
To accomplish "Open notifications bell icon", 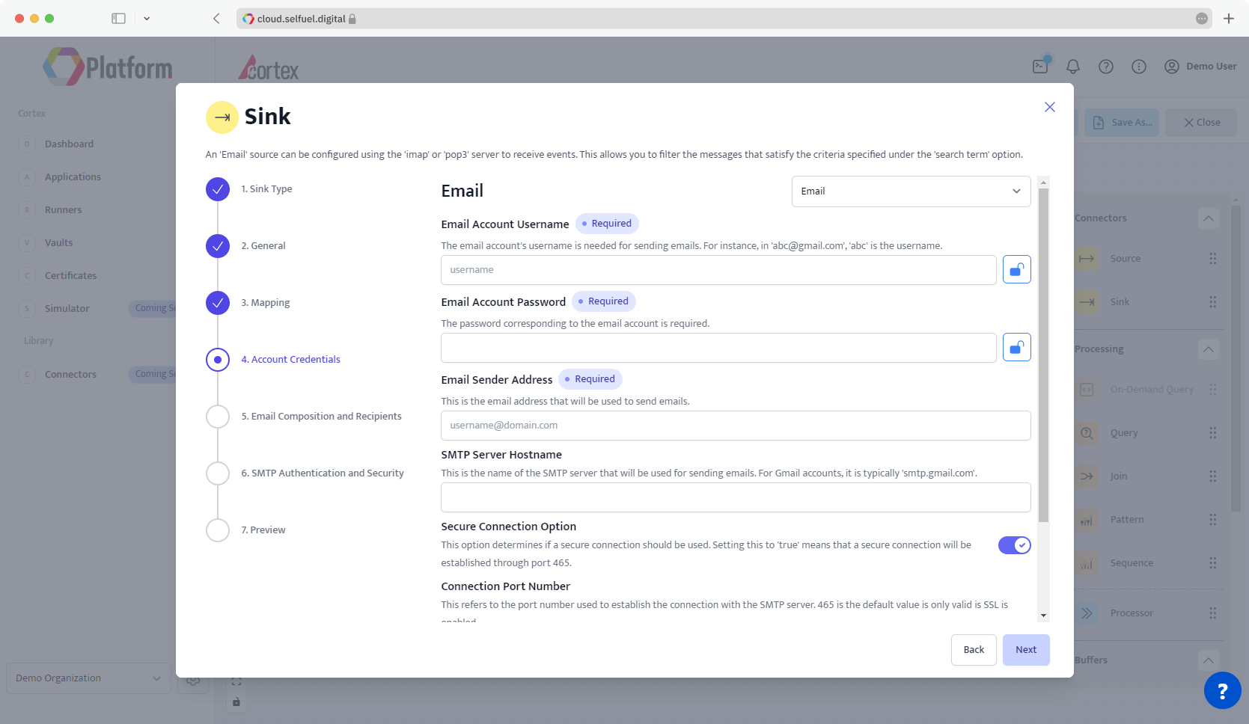I will click(1073, 67).
